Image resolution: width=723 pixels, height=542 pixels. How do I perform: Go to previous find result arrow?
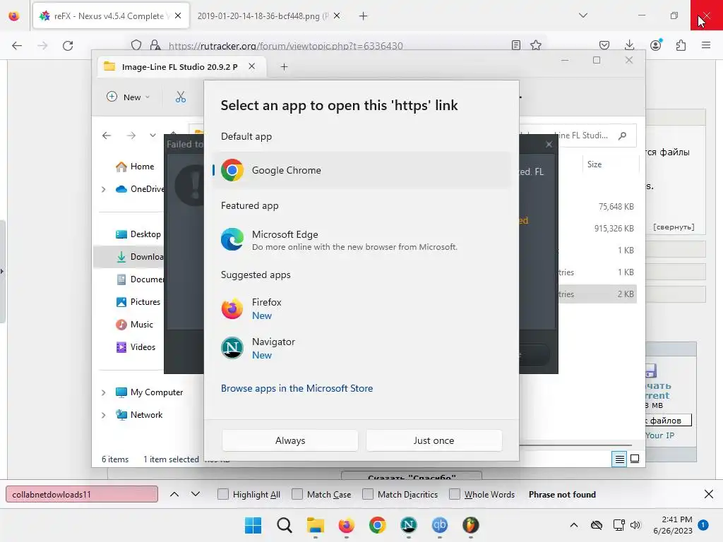174,494
